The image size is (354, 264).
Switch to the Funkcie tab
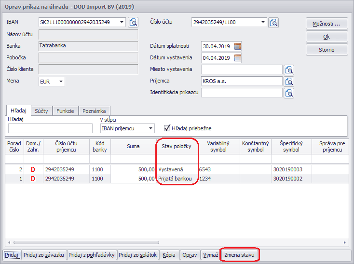click(65, 111)
